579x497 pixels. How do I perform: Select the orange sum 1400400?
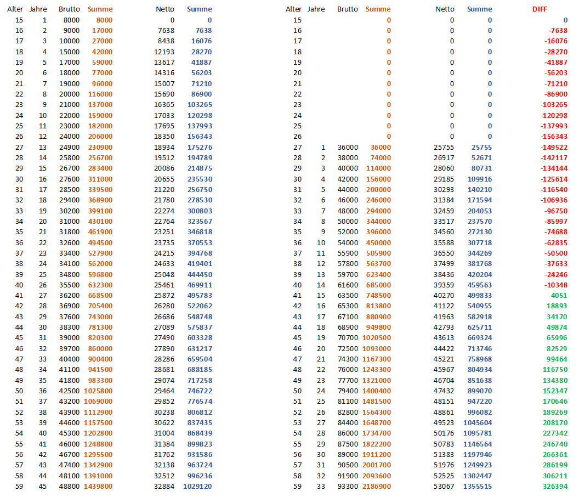[x=377, y=391]
